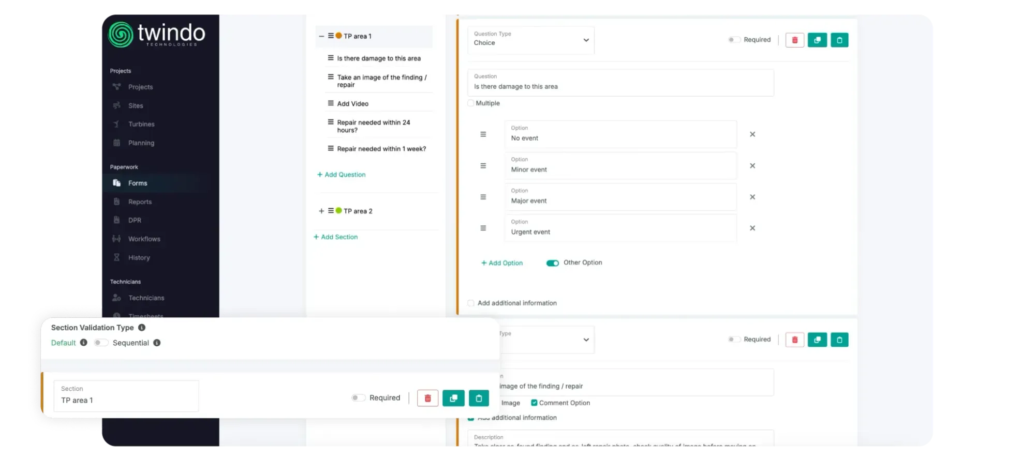Click handle icon beside 'Repair needed within 1 week?'
Image resolution: width=1035 pixels, height=461 pixels.
(x=331, y=148)
